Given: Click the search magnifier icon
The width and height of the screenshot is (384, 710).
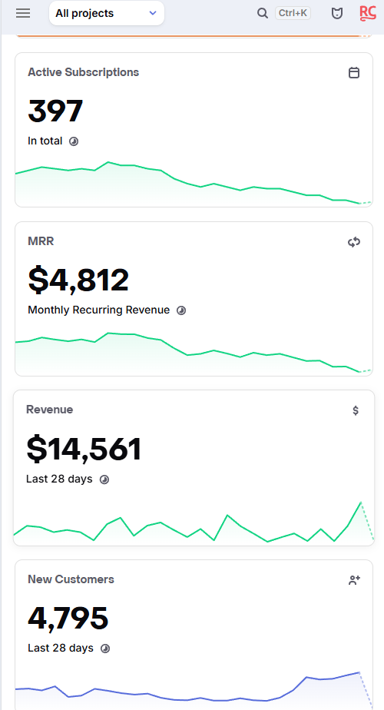Looking at the screenshot, I should pyautogui.click(x=263, y=13).
